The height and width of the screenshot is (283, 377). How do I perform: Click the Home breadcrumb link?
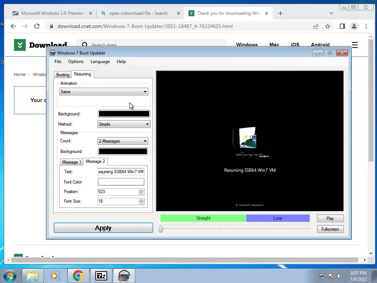point(20,74)
